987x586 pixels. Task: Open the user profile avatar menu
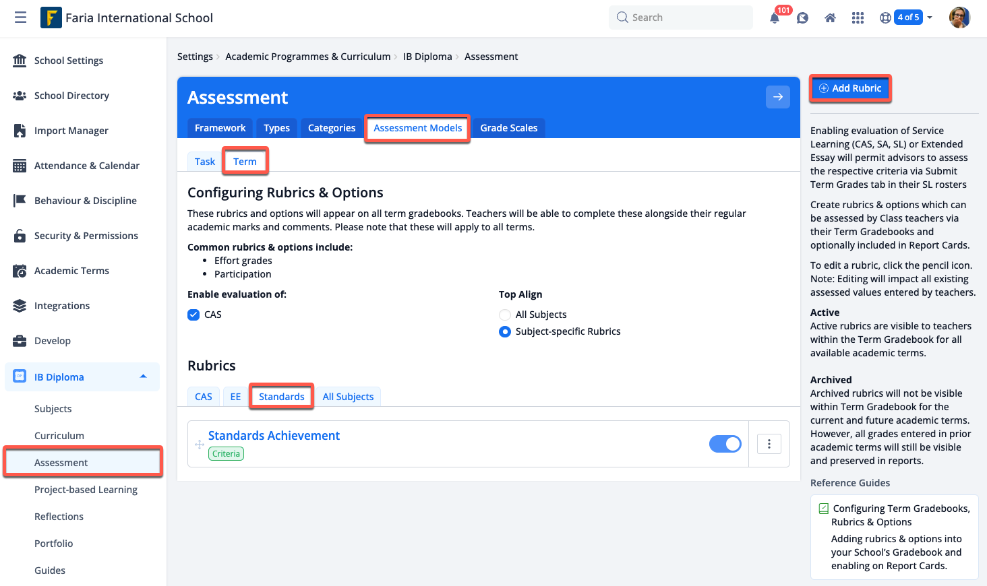(959, 18)
